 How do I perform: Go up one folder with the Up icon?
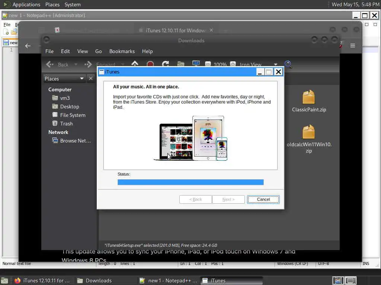coord(135,64)
